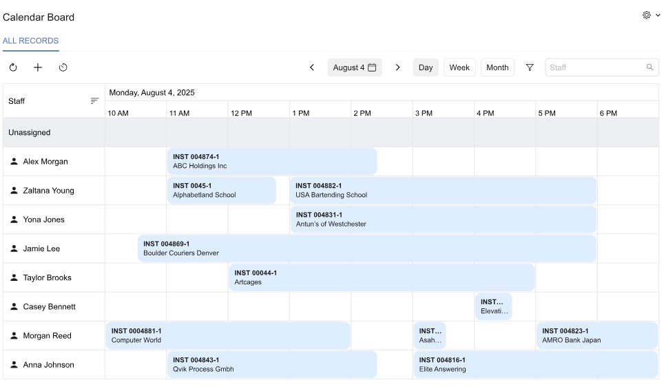Open the filter funnel icon
This screenshot has height=391, width=666.
[530, 67]
